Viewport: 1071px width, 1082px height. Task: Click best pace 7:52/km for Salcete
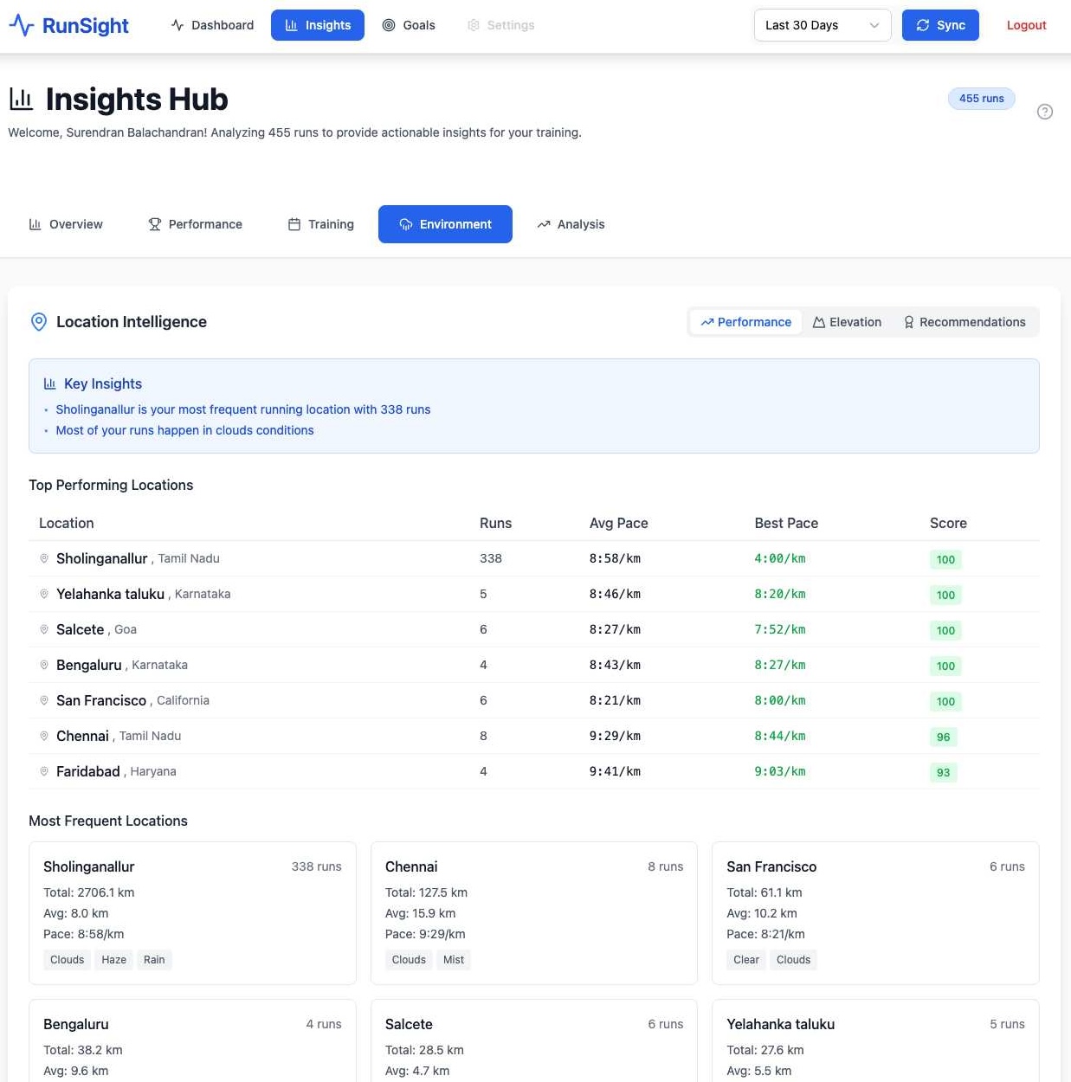(x=779, y=629)
